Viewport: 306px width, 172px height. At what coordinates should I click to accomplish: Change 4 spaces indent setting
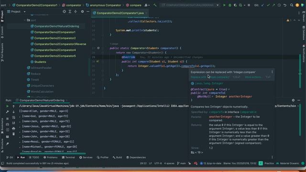coord(169,163)
